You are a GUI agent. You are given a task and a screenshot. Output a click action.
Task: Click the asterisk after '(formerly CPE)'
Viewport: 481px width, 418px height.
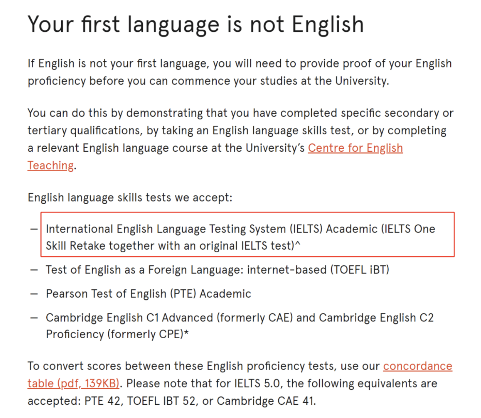pos(186,333)
